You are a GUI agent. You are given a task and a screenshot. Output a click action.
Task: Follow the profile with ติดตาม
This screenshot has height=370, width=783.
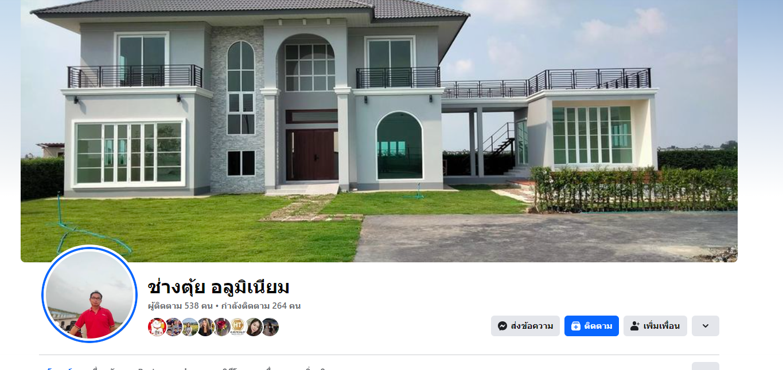[x=591, y=326]
